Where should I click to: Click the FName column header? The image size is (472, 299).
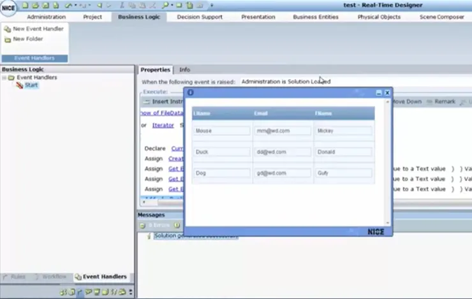tap(344, 113)
